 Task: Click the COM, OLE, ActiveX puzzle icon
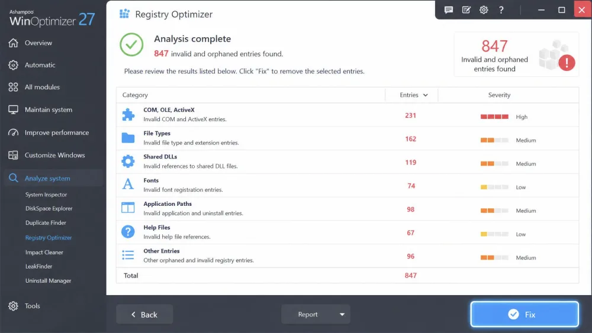128,115
